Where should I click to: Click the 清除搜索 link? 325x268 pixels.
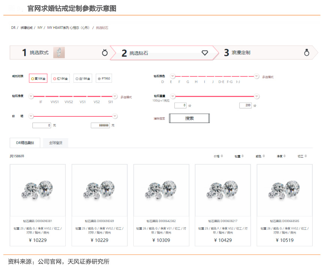click(159, 119)
